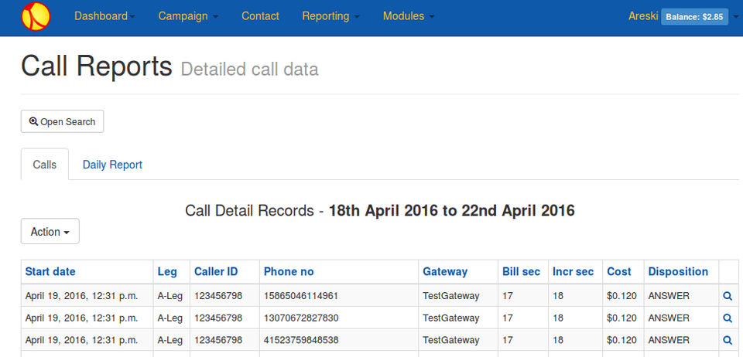Open the Modules dropdown

click(x=408, y=16)
